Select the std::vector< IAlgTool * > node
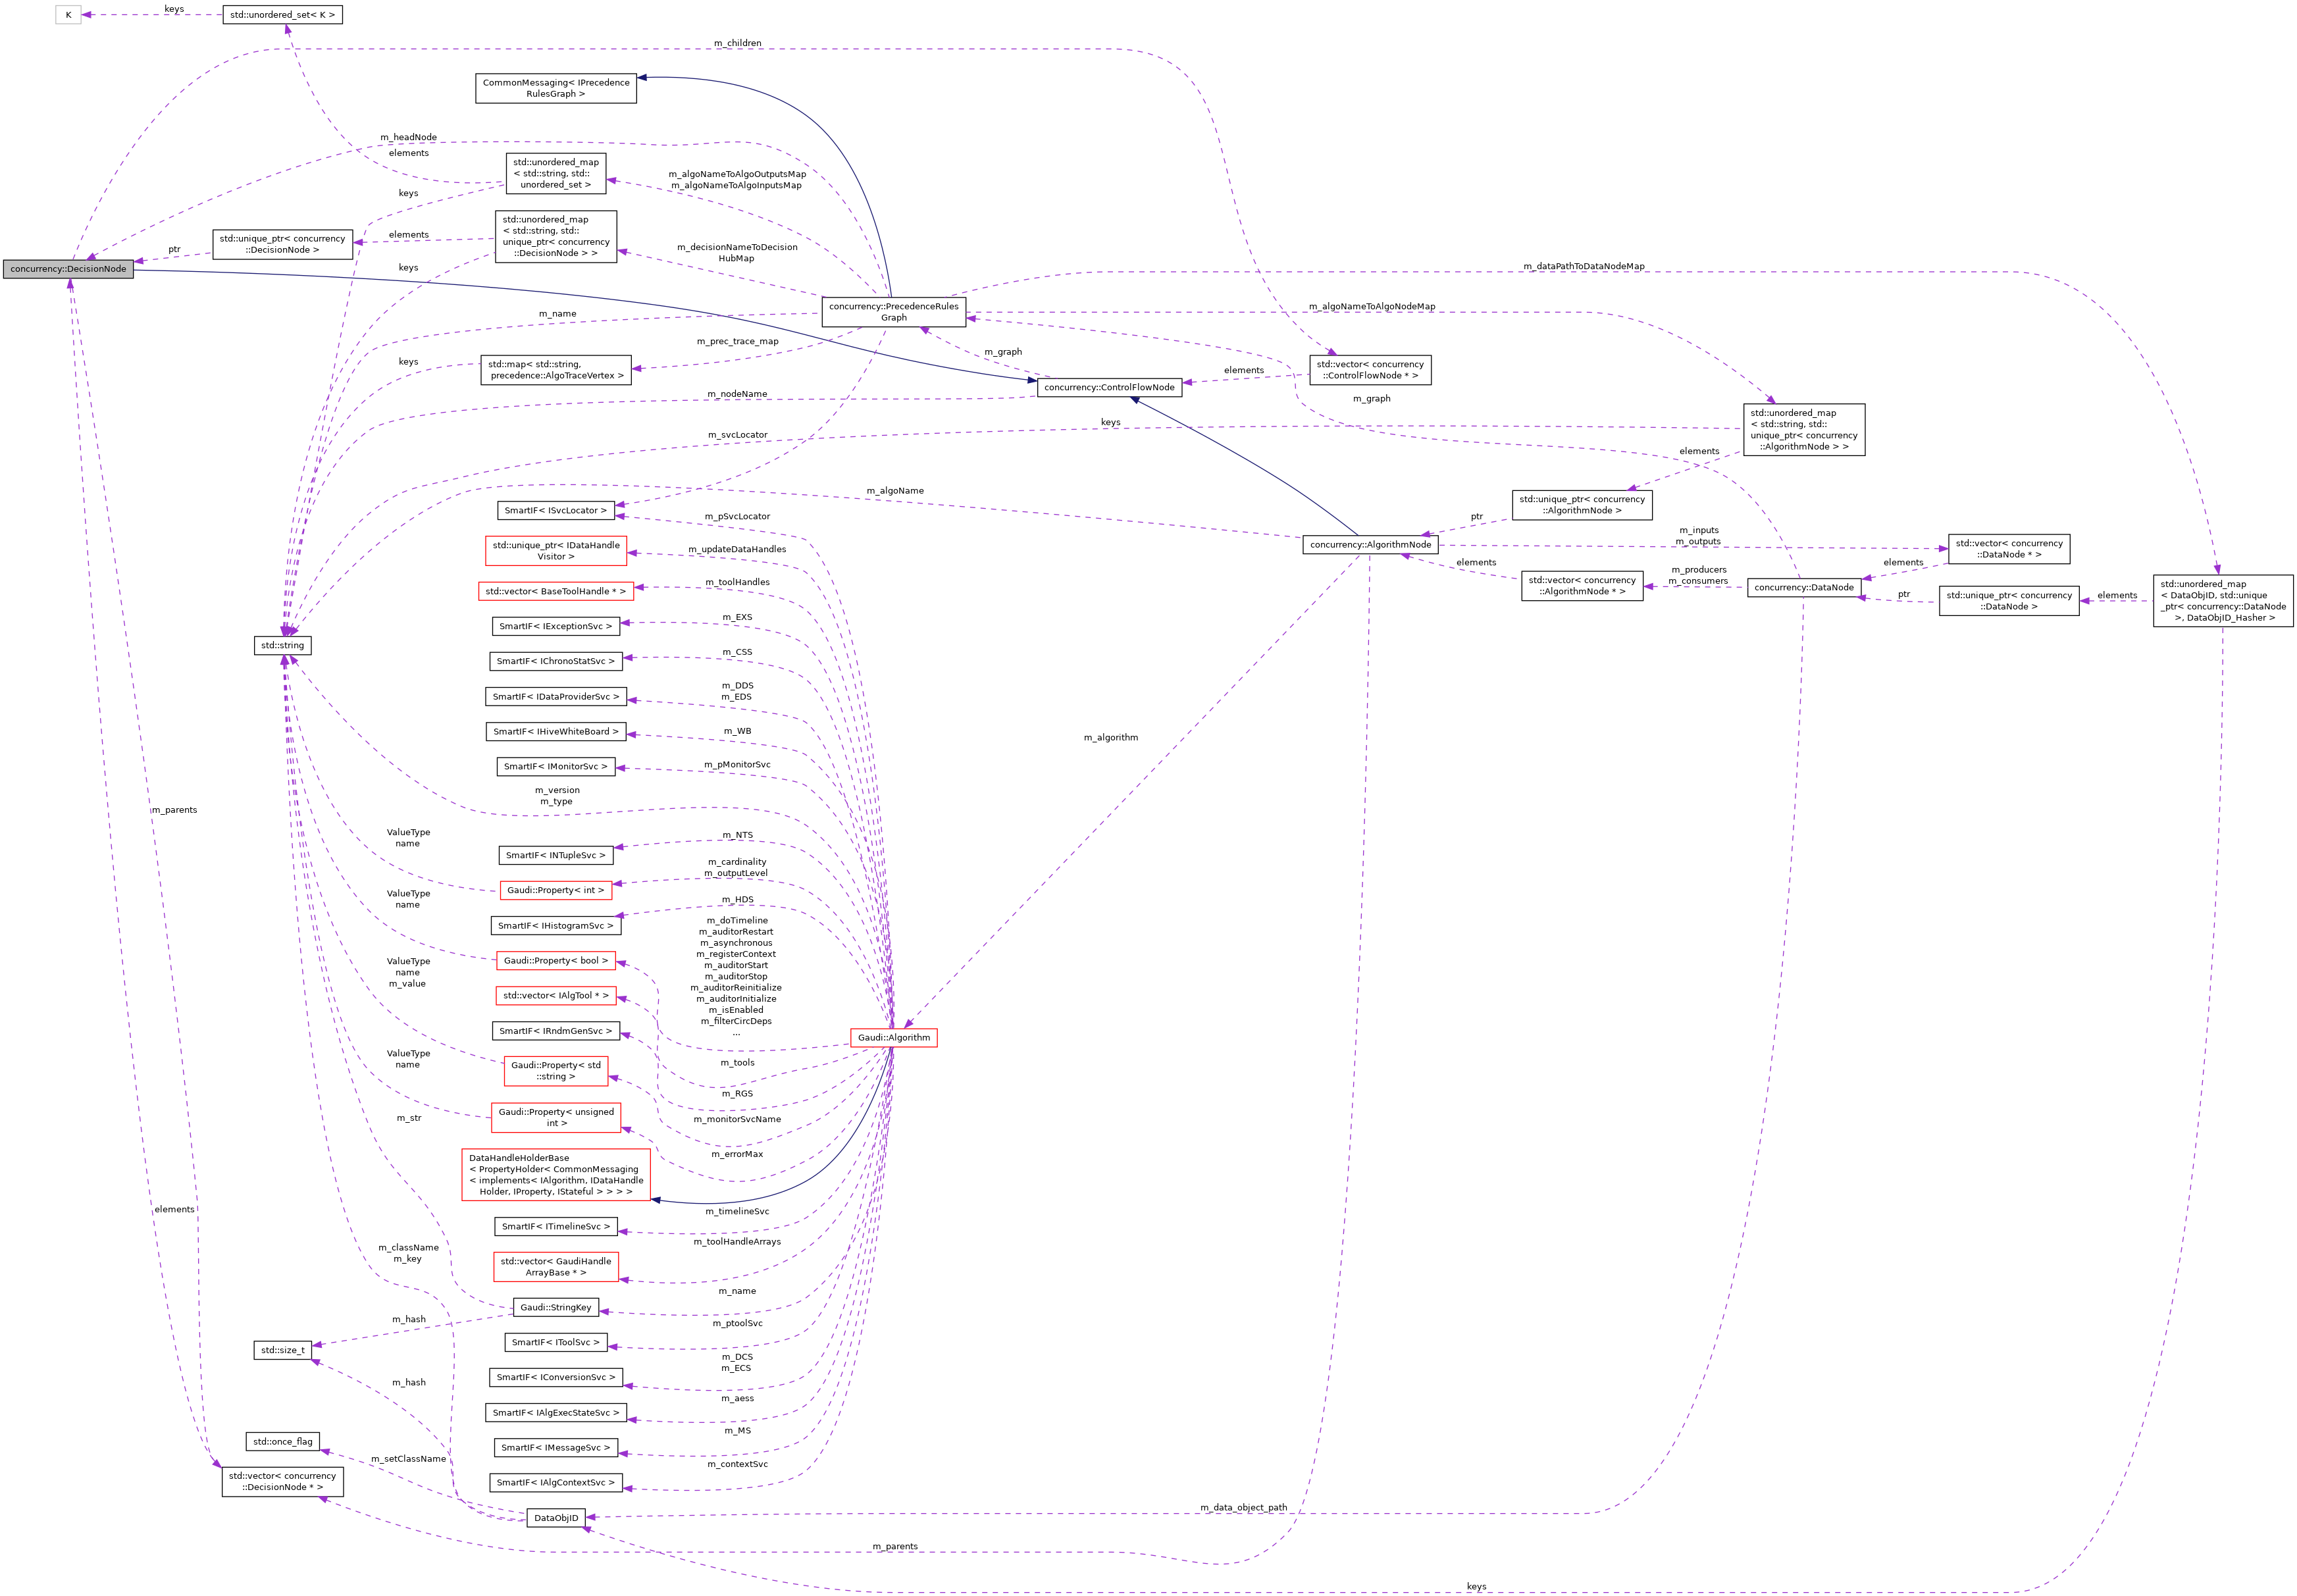Image resolution: width=2297 pixels, height=1596 pixels. click(x=556, y=995)
